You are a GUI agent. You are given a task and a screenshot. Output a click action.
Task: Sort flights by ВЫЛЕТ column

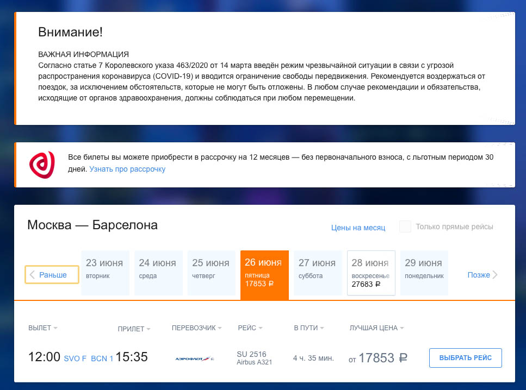pyautogui.click(x=42, y=328)
